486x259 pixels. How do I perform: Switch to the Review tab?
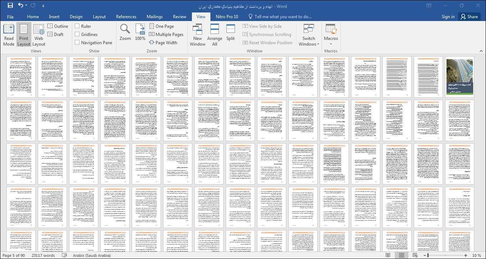[x=179, y=17]
